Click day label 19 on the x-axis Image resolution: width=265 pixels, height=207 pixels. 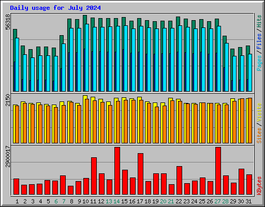click(x=155, y=201)
